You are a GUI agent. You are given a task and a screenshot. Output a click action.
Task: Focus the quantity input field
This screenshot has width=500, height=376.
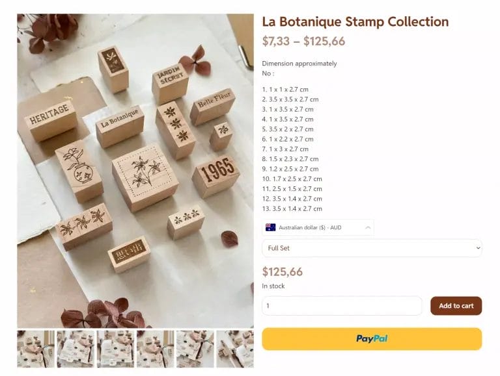(342, 306)
